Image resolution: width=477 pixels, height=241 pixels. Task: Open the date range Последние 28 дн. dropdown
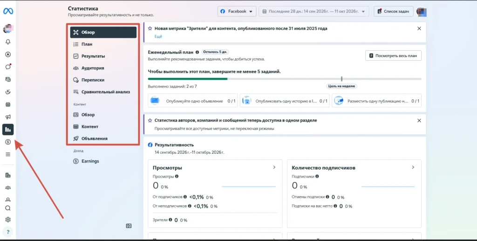(313, 12)
